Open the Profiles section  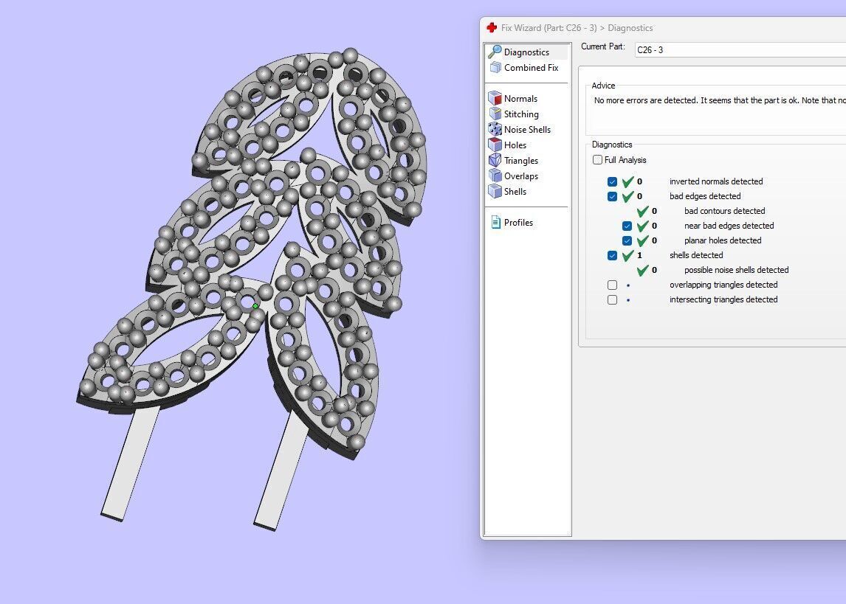point(518,223)
